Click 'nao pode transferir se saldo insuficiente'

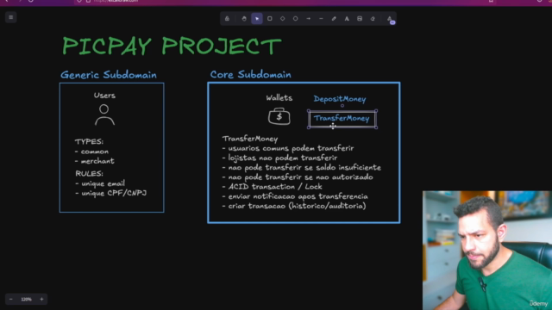point(302,167)
